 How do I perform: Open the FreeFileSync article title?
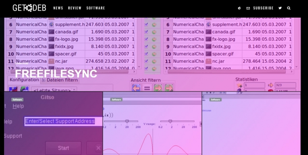tap(56, 74)
